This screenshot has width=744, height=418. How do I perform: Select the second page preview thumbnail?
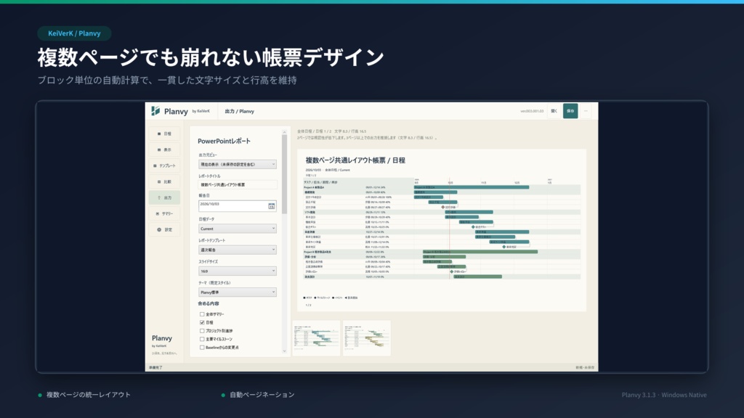(367, 338)
